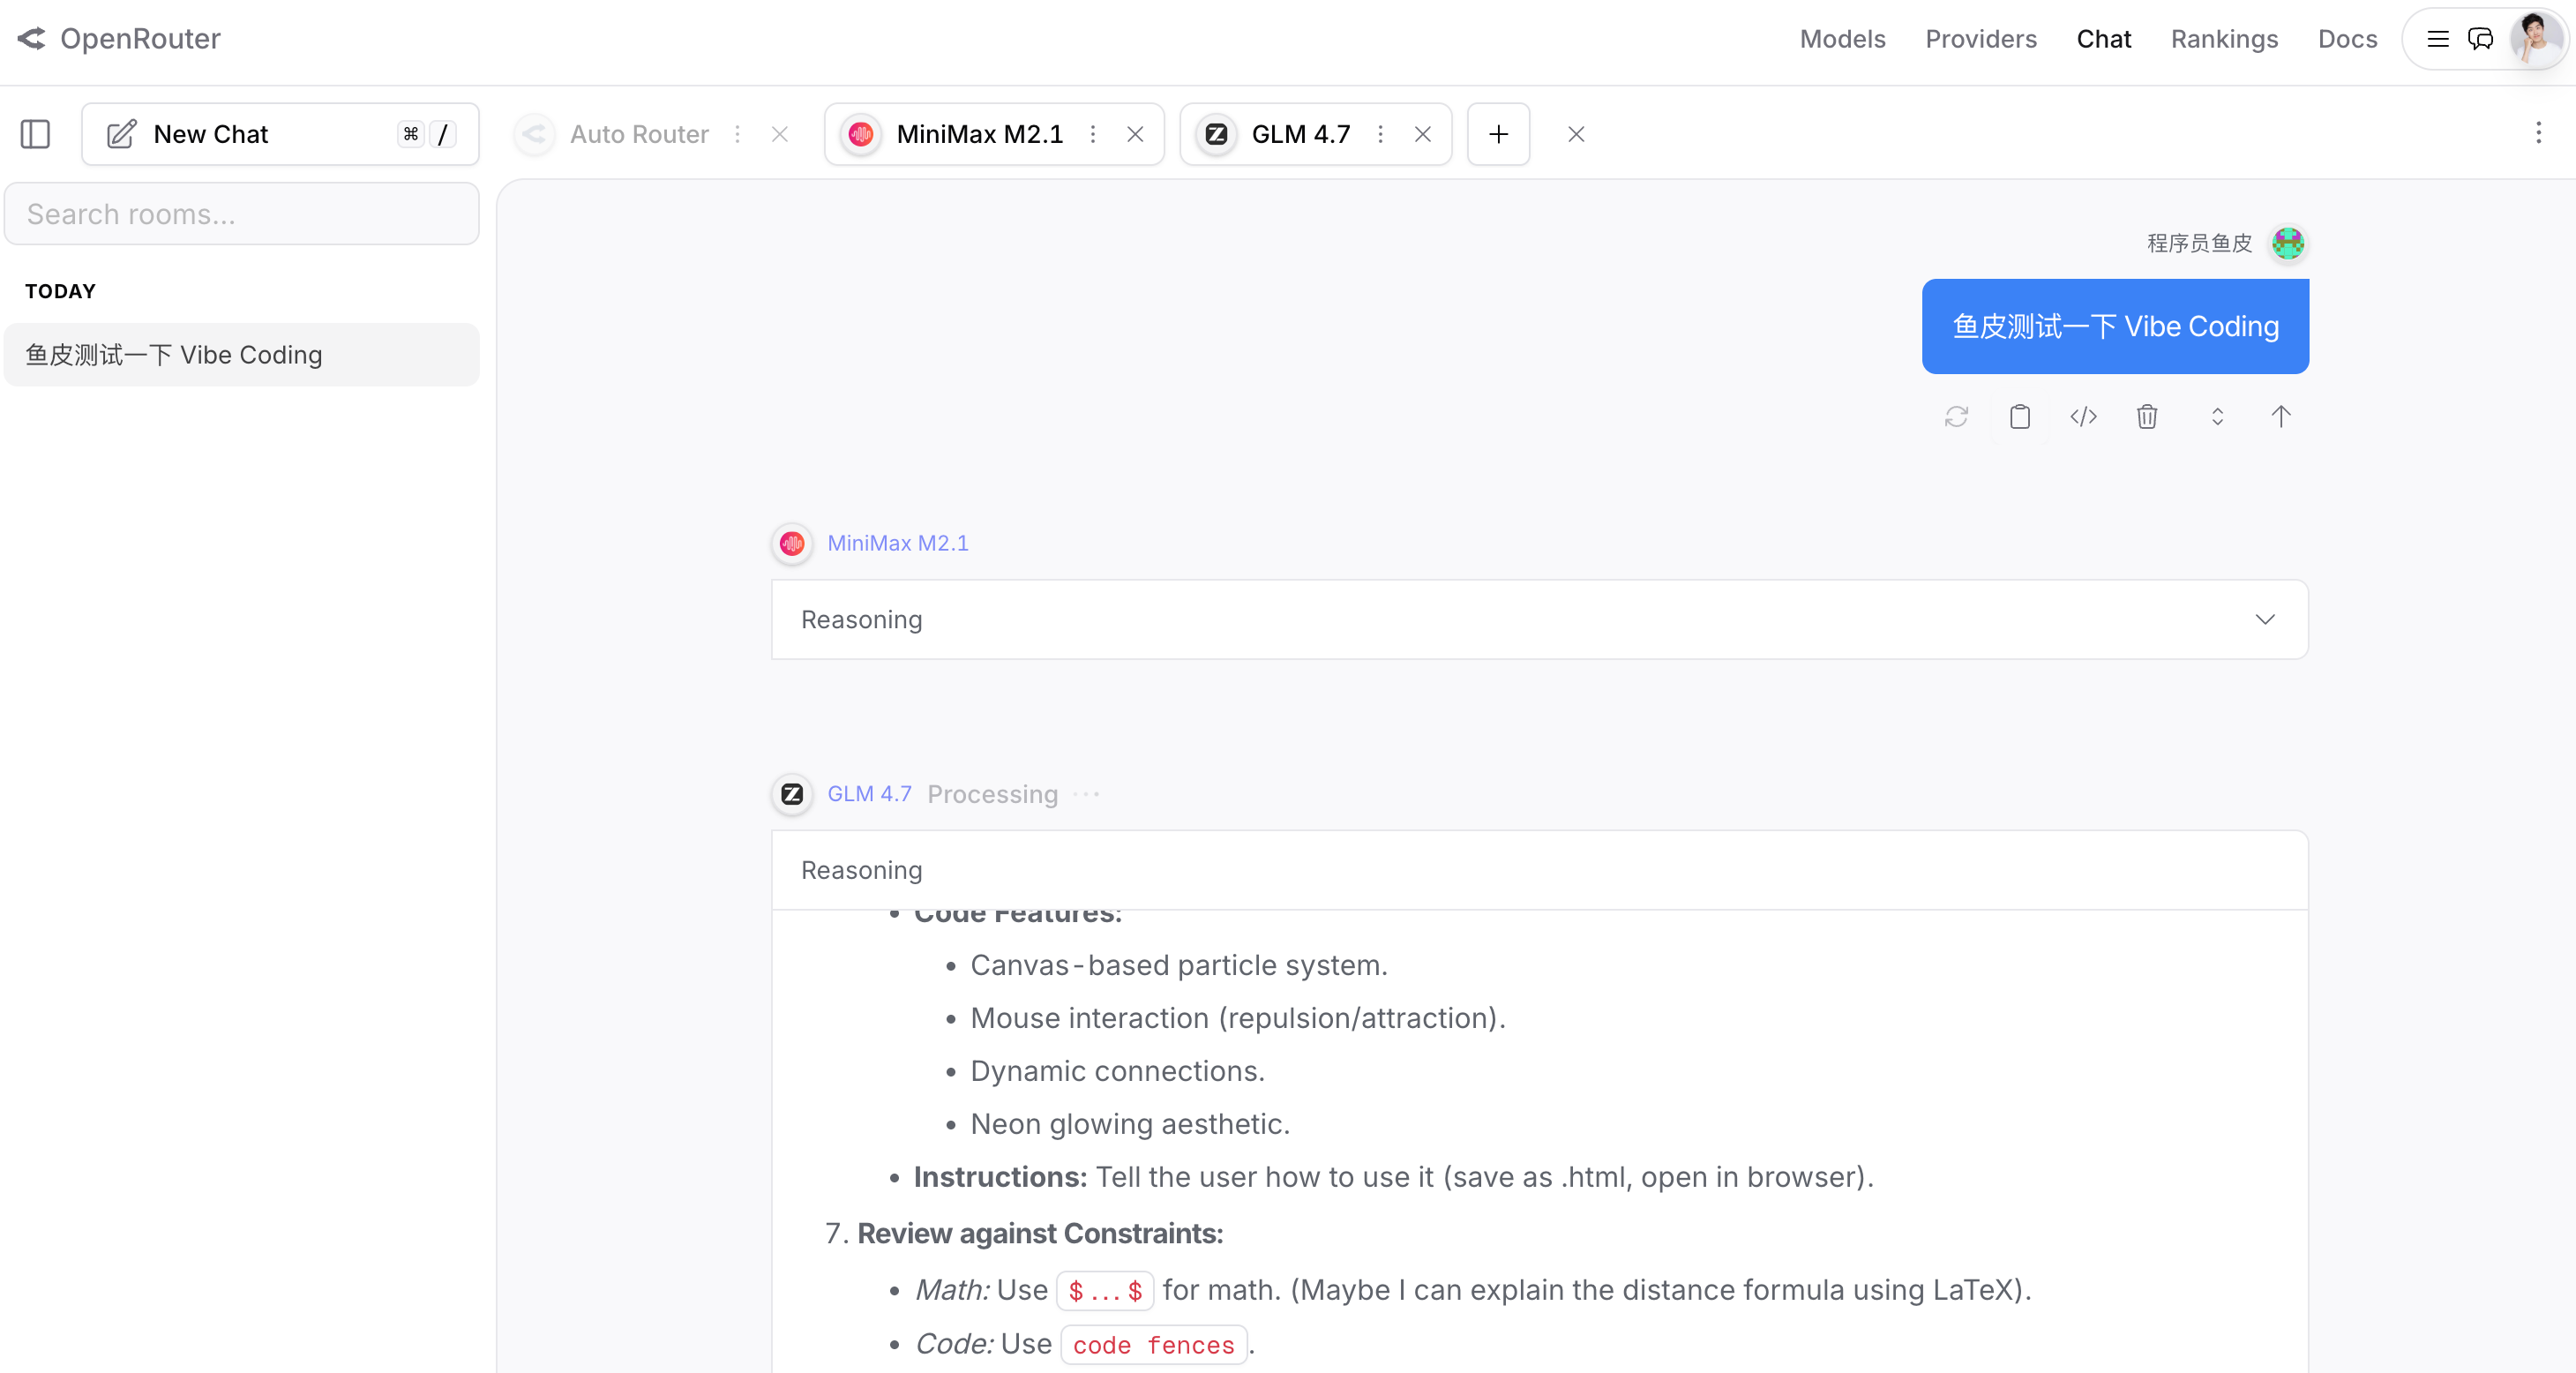Click the MiniMax M2.1 model name link
The image size is (2576, 1373).
point(897,543)
